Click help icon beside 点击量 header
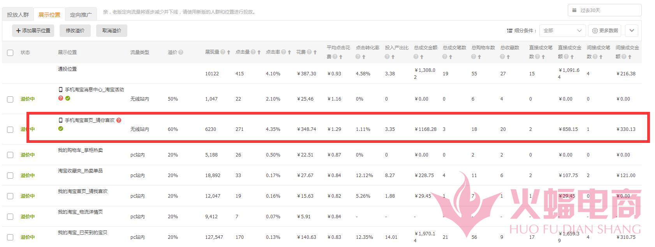This screenshot has height=247, width=655. (253, 52)
